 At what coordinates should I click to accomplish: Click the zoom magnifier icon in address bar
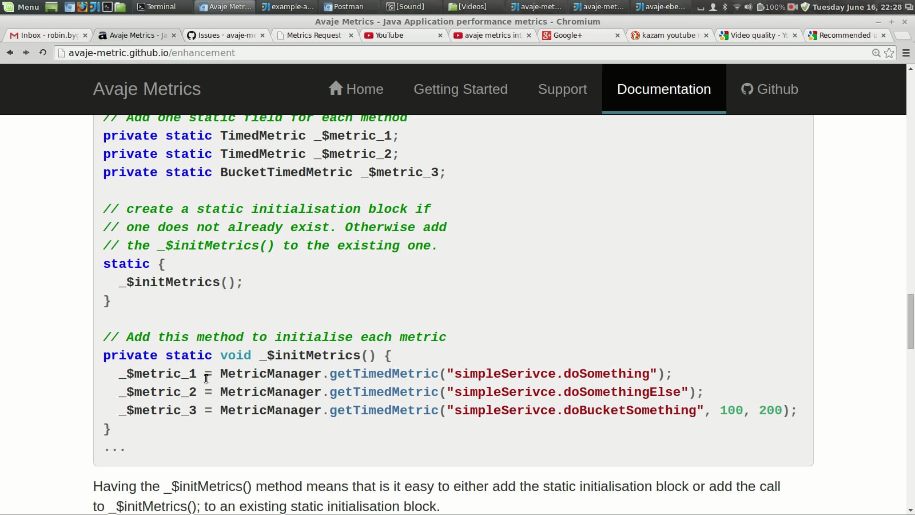(876, 53)
